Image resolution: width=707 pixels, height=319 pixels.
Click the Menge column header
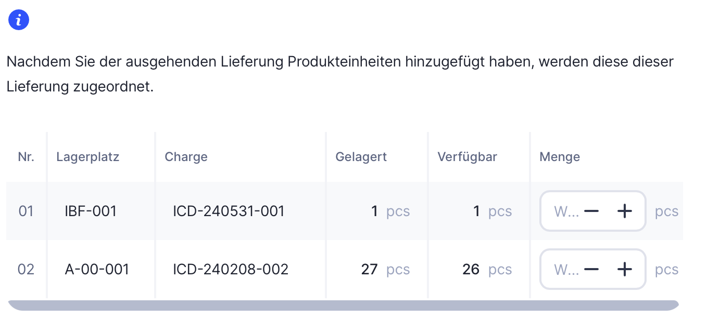point(560,157)
